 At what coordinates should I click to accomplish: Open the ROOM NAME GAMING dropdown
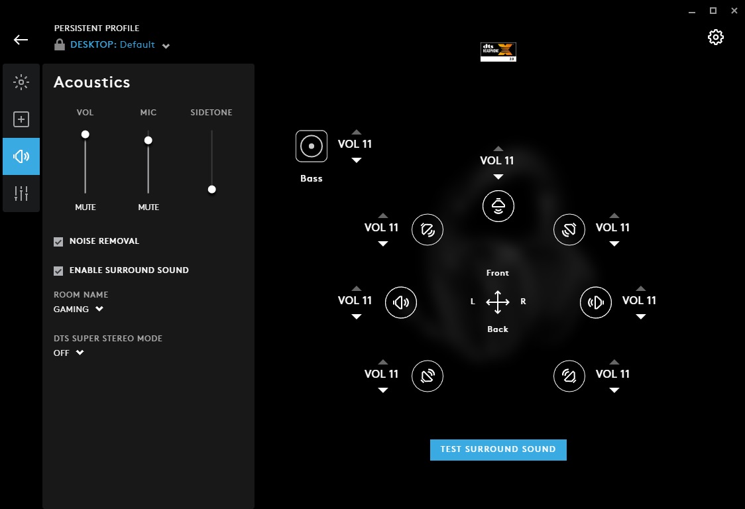tap(78, 309)
